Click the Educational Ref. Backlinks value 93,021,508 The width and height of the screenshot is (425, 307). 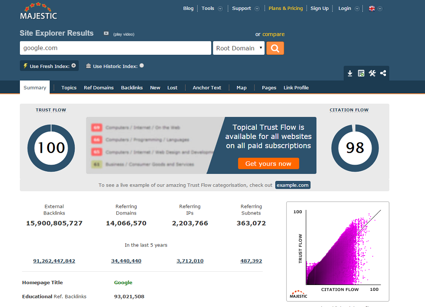(x=129, y=297)
